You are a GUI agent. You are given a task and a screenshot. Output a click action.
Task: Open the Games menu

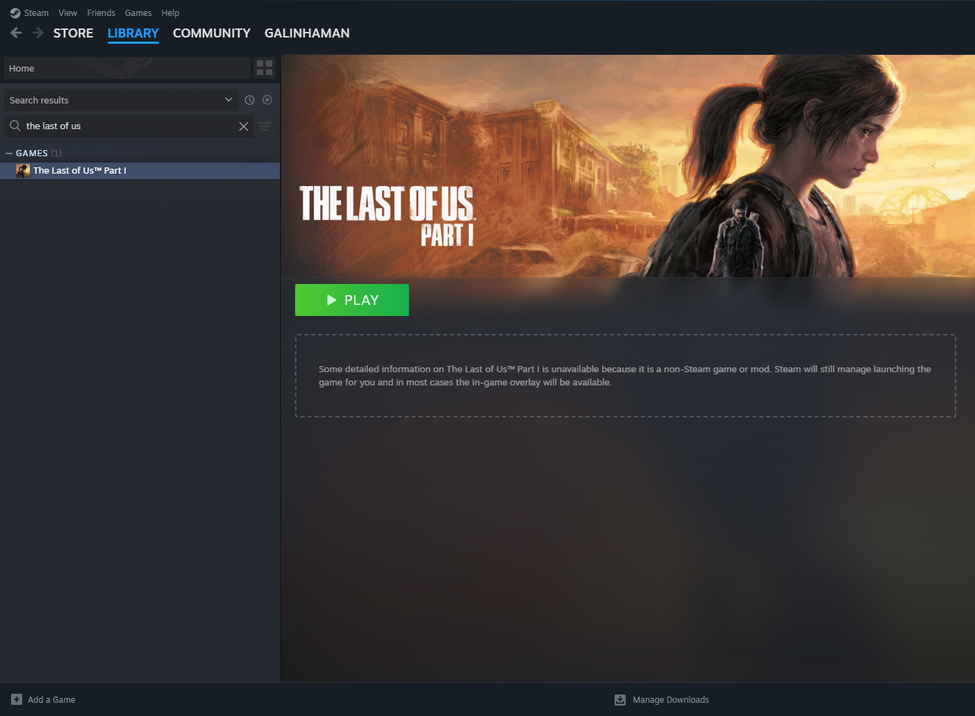click(137, 12)
